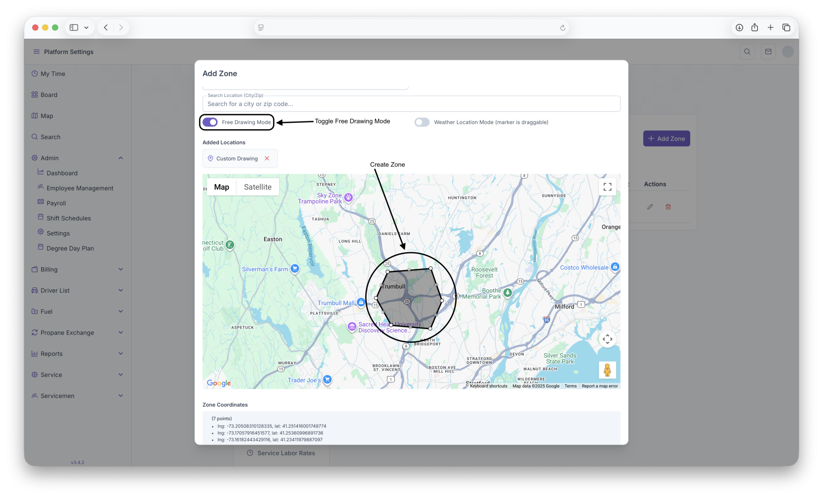Click the pencil edit icon in Actions
823x498 pixels.
[650, 207]
